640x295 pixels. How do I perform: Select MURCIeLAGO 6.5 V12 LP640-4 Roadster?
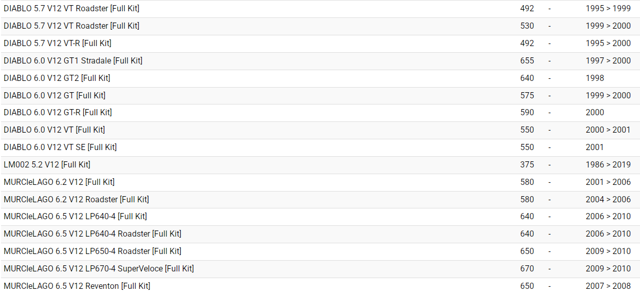tap(92, 234)
